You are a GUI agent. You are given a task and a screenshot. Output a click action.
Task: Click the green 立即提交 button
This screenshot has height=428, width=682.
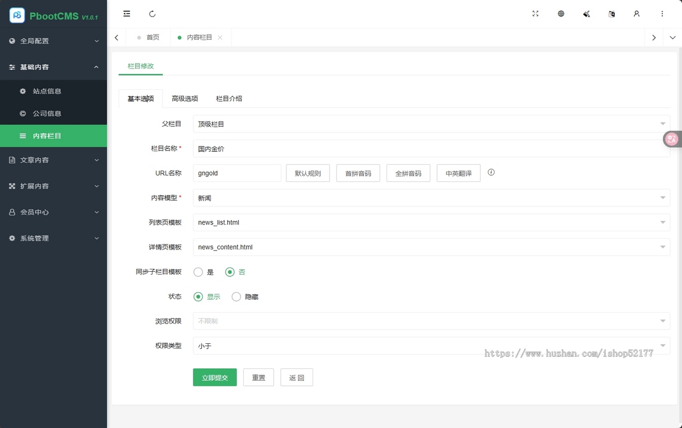click(215, 377)
